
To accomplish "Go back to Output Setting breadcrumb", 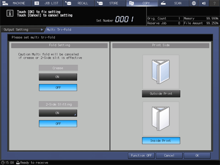I will click(23, 30).
